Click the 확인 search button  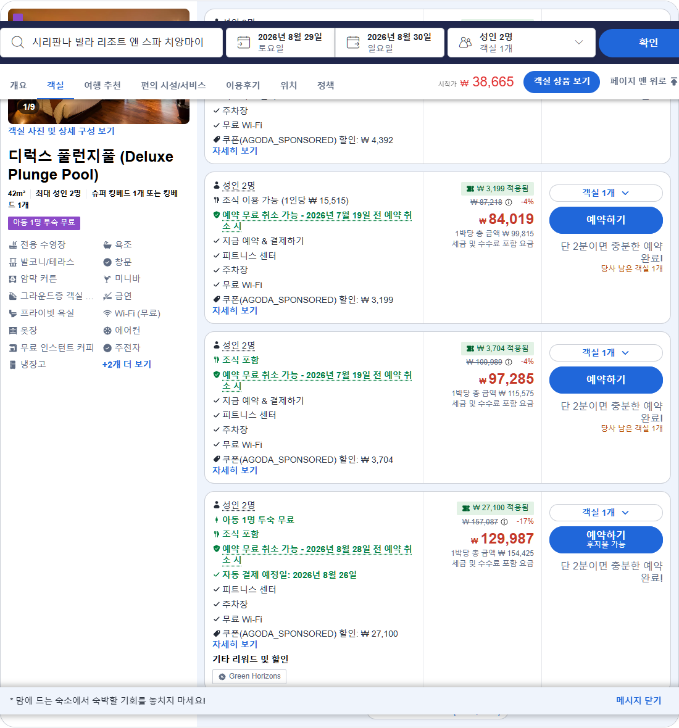point(640,43)
